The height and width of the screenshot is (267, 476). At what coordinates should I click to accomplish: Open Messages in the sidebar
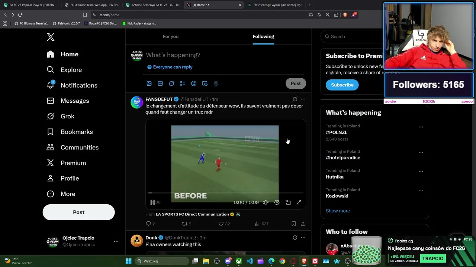68,101
